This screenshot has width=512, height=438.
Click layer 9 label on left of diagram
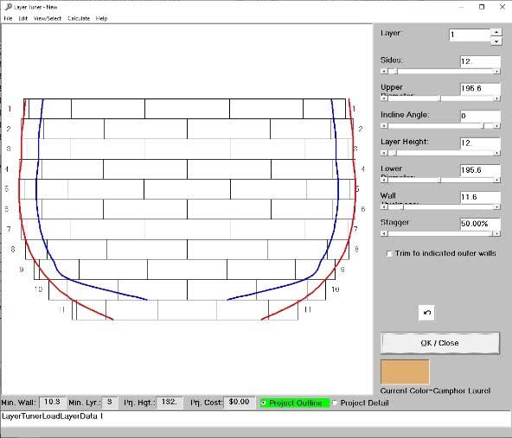(22, 270)
